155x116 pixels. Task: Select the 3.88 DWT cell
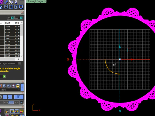[x=9, y=26]
